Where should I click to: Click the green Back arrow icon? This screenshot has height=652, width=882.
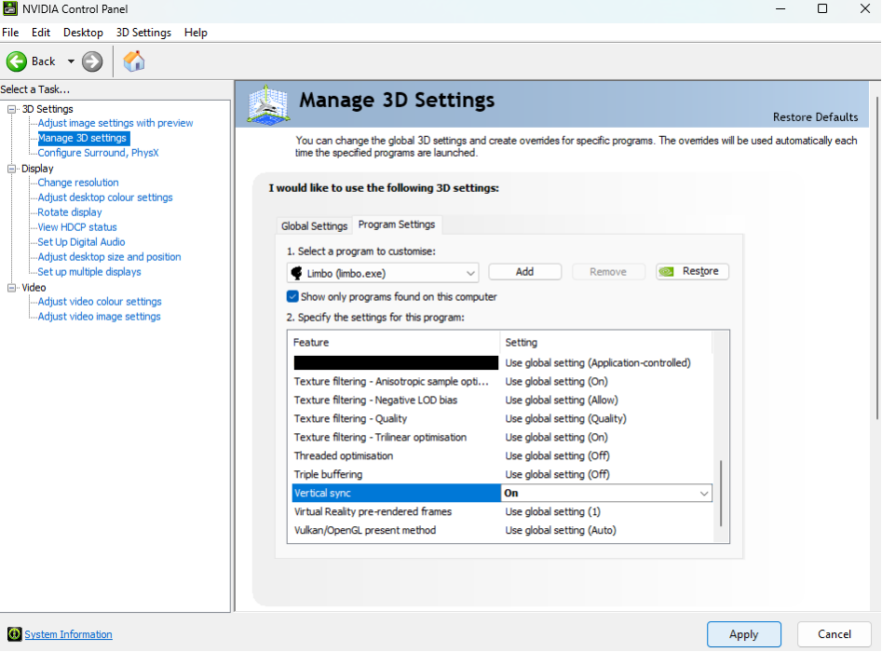pyautogui.click(x=17, y=61)
